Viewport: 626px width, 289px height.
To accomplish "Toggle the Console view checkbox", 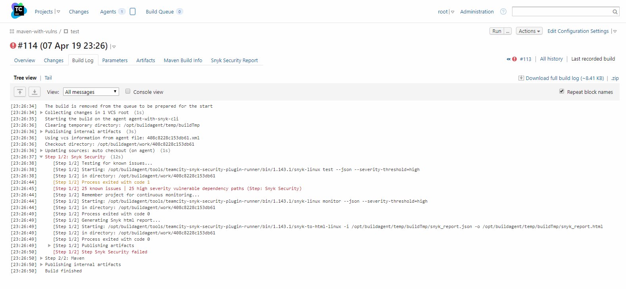I will click(128, 91).
